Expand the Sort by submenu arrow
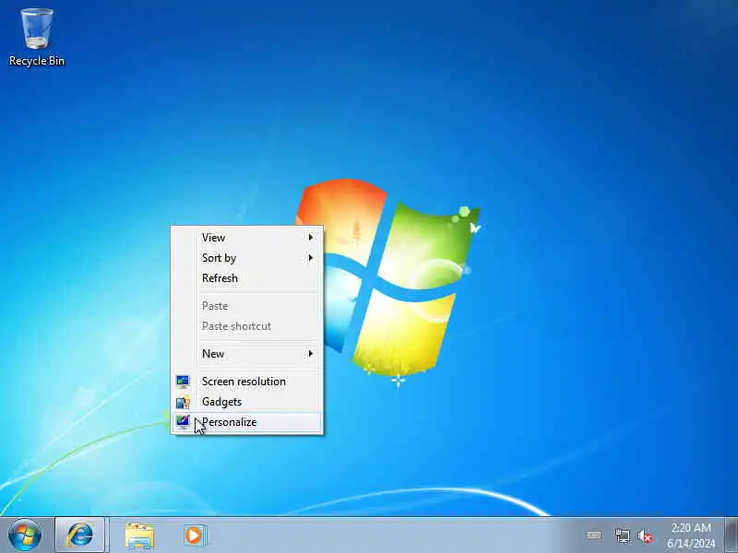 click(x=311, y=258)
